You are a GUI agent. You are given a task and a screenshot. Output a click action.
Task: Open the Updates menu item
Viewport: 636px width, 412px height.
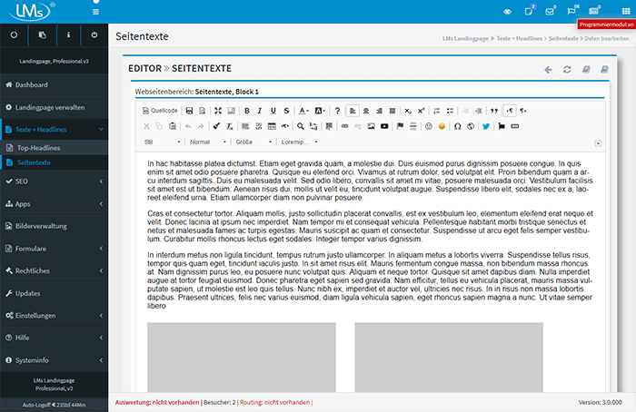tap(54, 293)
